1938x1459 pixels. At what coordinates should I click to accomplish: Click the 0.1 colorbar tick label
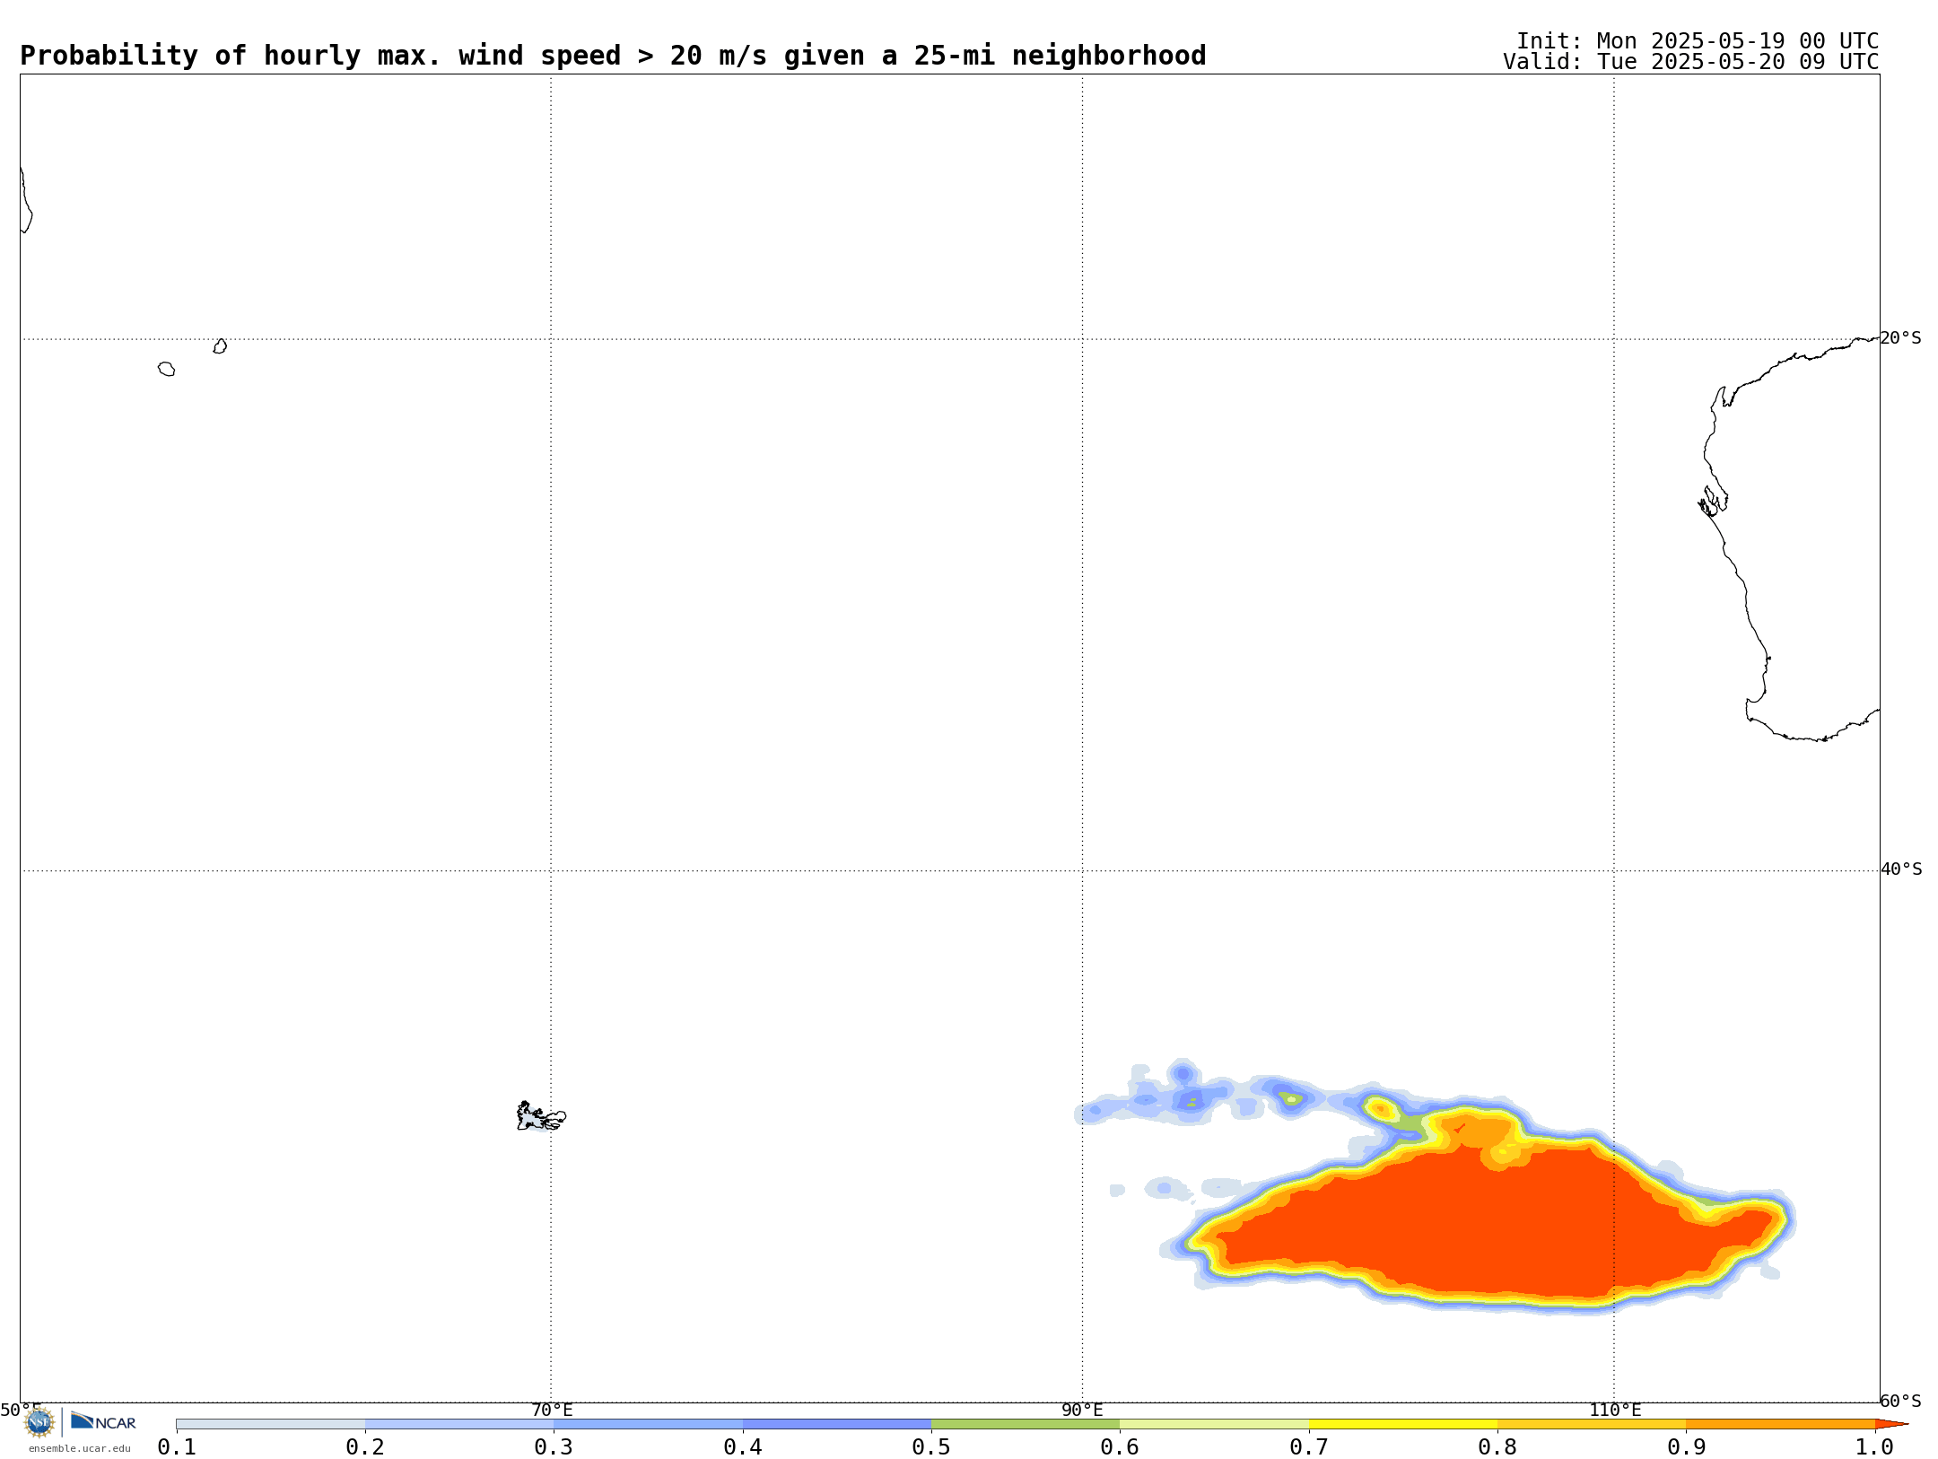point(177,1446)
